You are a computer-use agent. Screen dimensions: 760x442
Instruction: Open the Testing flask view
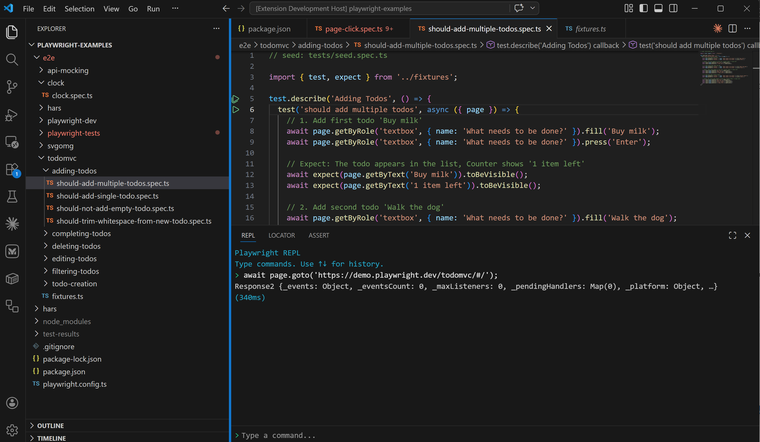tap(12, 197)
